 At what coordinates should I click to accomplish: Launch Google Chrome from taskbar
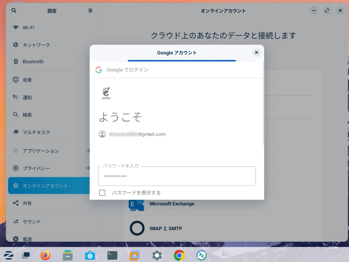point(179,256)
